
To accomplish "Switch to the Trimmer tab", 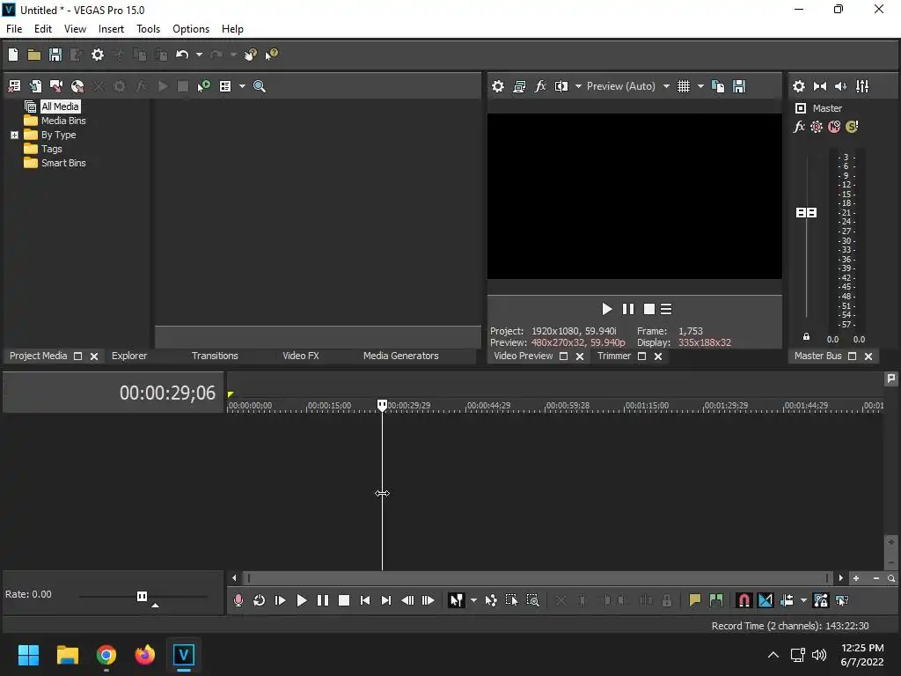I will (614, 356).
